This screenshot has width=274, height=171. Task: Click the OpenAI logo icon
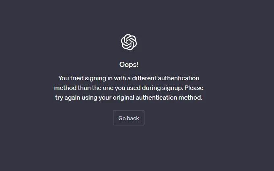129,42
